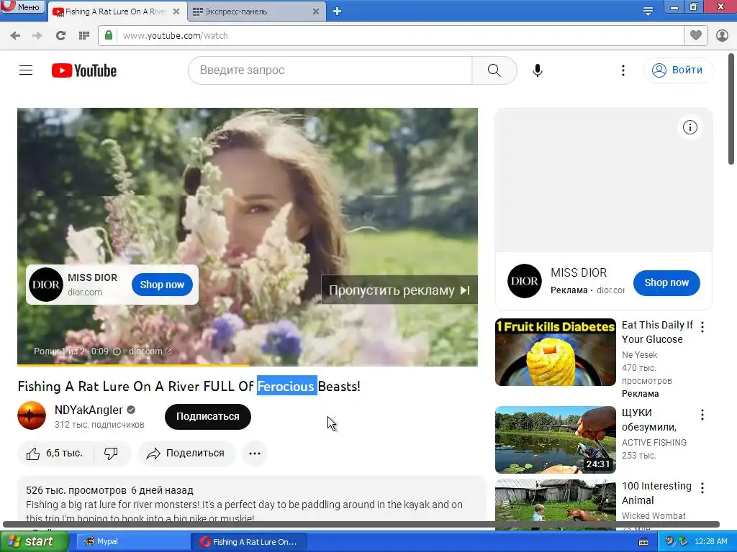Open options for Eat This Daily video
The image size is (737, 552).
(702, 327)
